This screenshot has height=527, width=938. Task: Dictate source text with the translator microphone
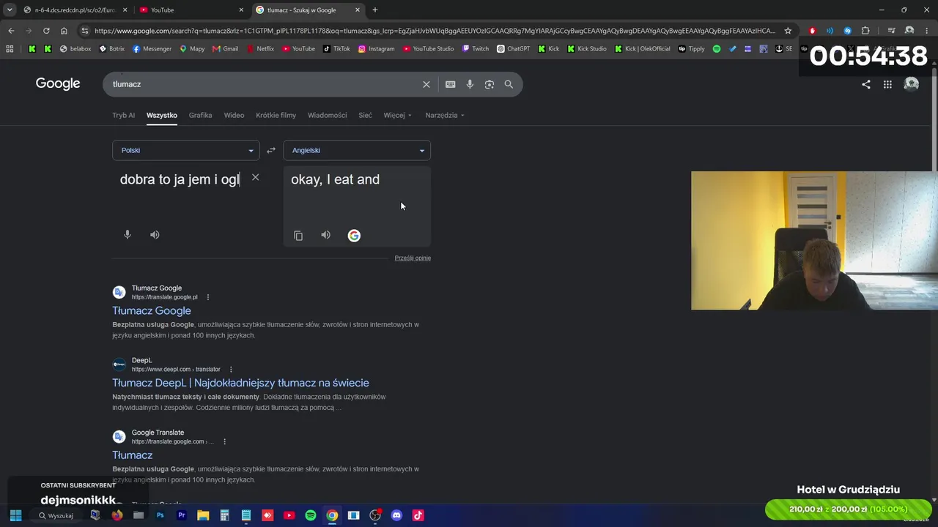click(x=128, y=235)
